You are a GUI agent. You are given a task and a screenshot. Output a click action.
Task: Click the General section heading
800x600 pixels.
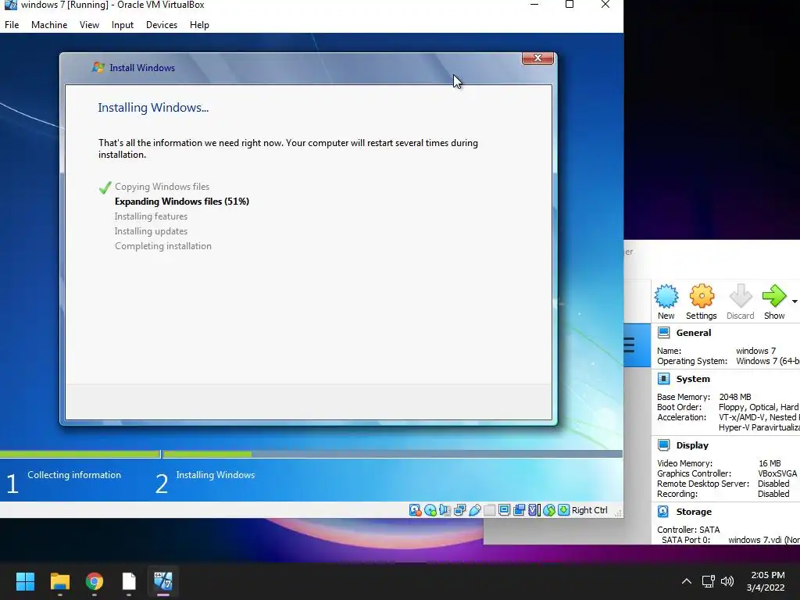(694, 333)
